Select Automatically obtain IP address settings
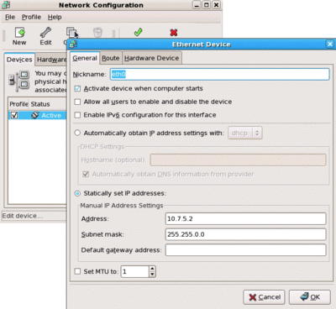 (77, 133)
